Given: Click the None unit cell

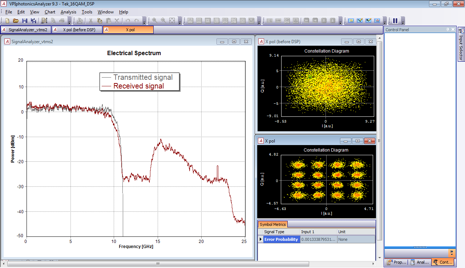Looking at the screenshot, I should coord(356,239).
